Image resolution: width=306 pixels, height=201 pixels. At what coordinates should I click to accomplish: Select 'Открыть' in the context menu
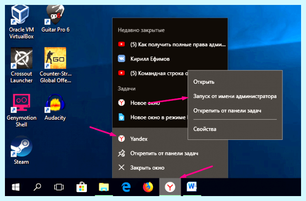235,82
